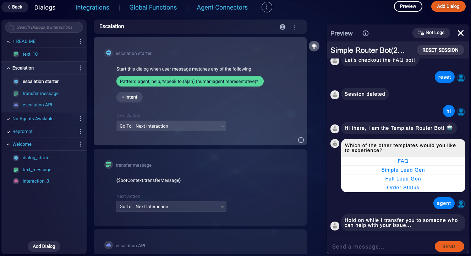Choose FAQ template option in chat
The width and height of the screenshot is (471, 256).
(403, 161)
